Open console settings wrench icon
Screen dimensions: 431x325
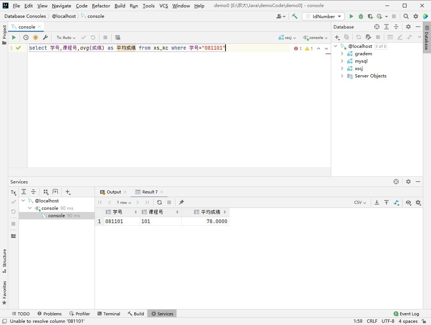click(45, 37)
